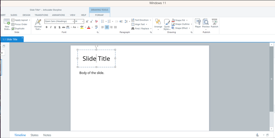The image size is (275, 138).
Task: Toggle bold formatting
Action: [47, 27]
